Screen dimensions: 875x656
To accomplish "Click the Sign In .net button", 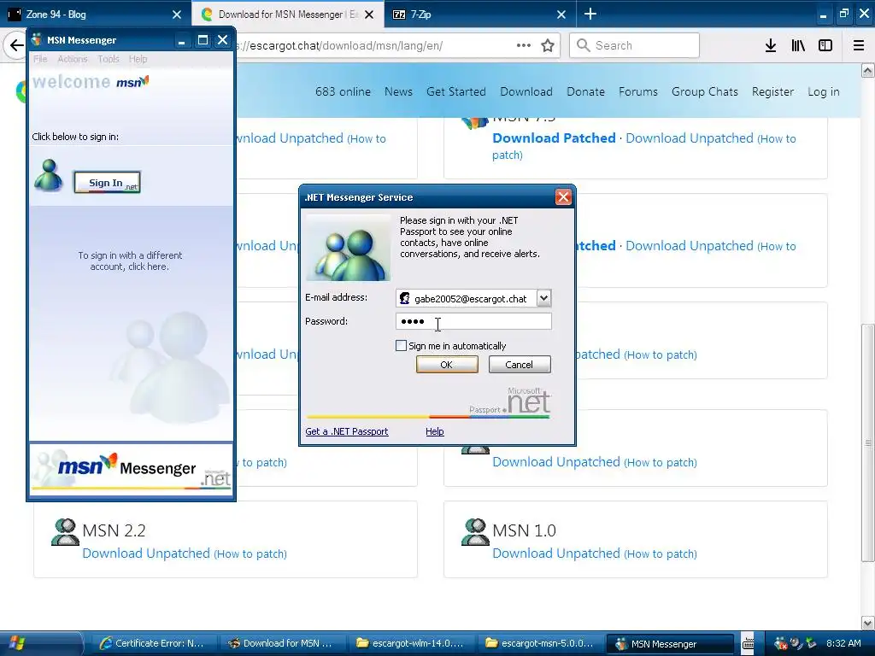I will pyautogui.click(x=107, y=183).
